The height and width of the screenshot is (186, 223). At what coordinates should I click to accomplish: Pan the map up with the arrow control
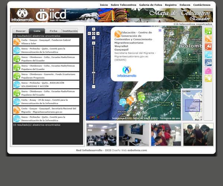click(x=94, y=29)
